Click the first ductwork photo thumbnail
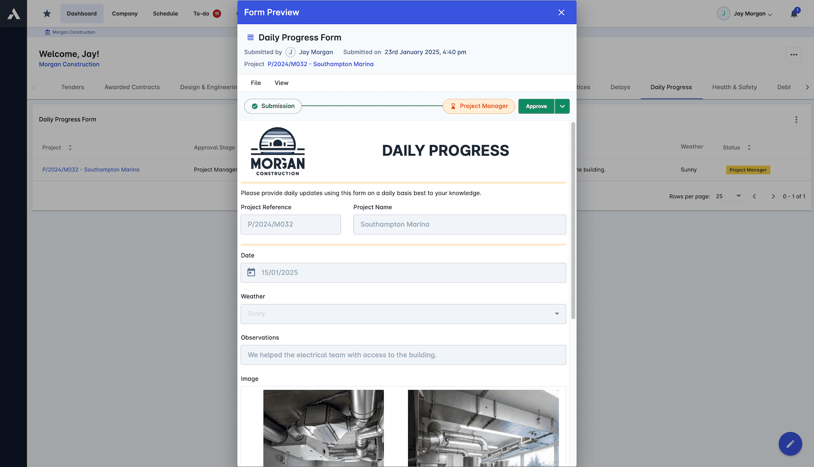 pyautogui.click(x=323, y=427)
